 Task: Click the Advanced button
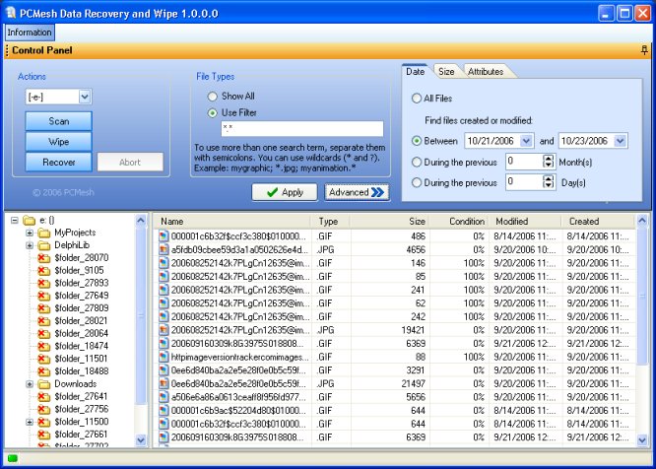click(357, 192)
